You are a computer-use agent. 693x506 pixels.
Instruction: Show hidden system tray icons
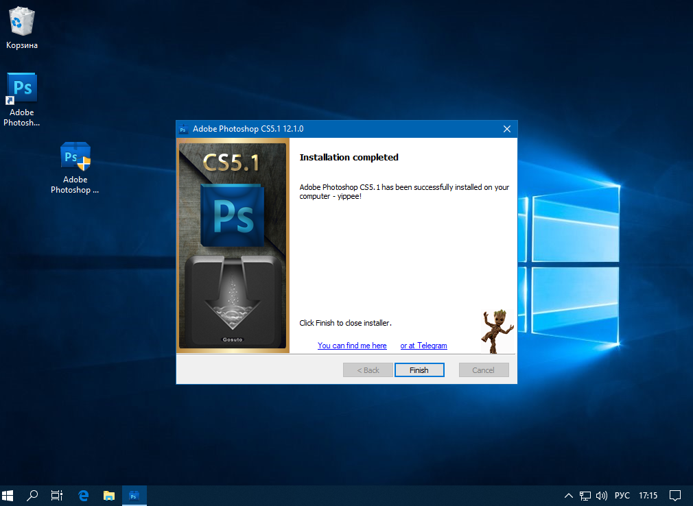click(569, 496)
